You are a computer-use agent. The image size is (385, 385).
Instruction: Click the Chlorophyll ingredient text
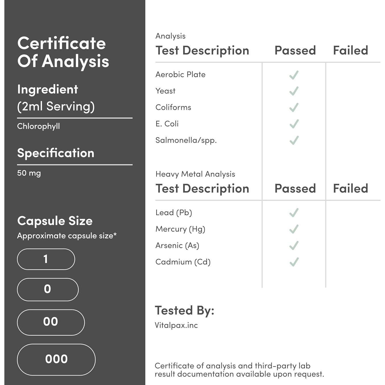(38, 126)
